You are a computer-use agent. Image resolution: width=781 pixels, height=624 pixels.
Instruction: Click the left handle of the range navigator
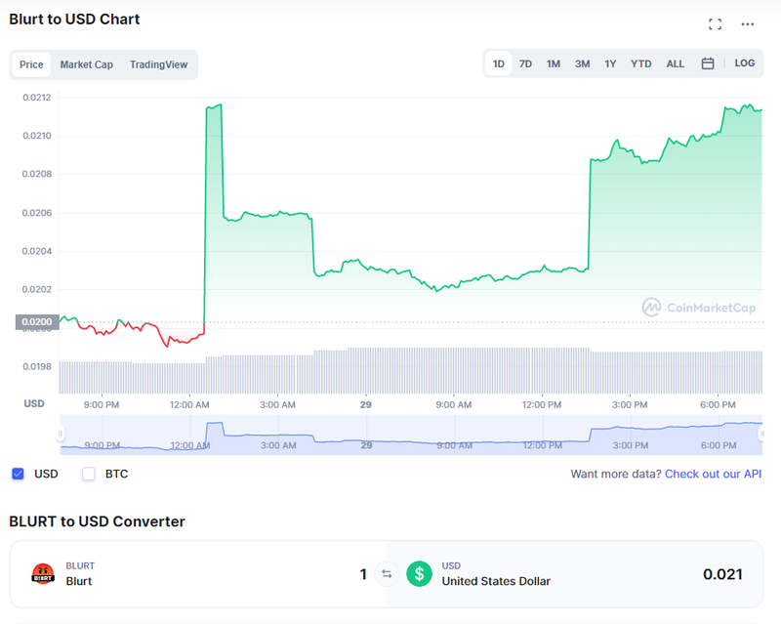click(x=61, y=434)
